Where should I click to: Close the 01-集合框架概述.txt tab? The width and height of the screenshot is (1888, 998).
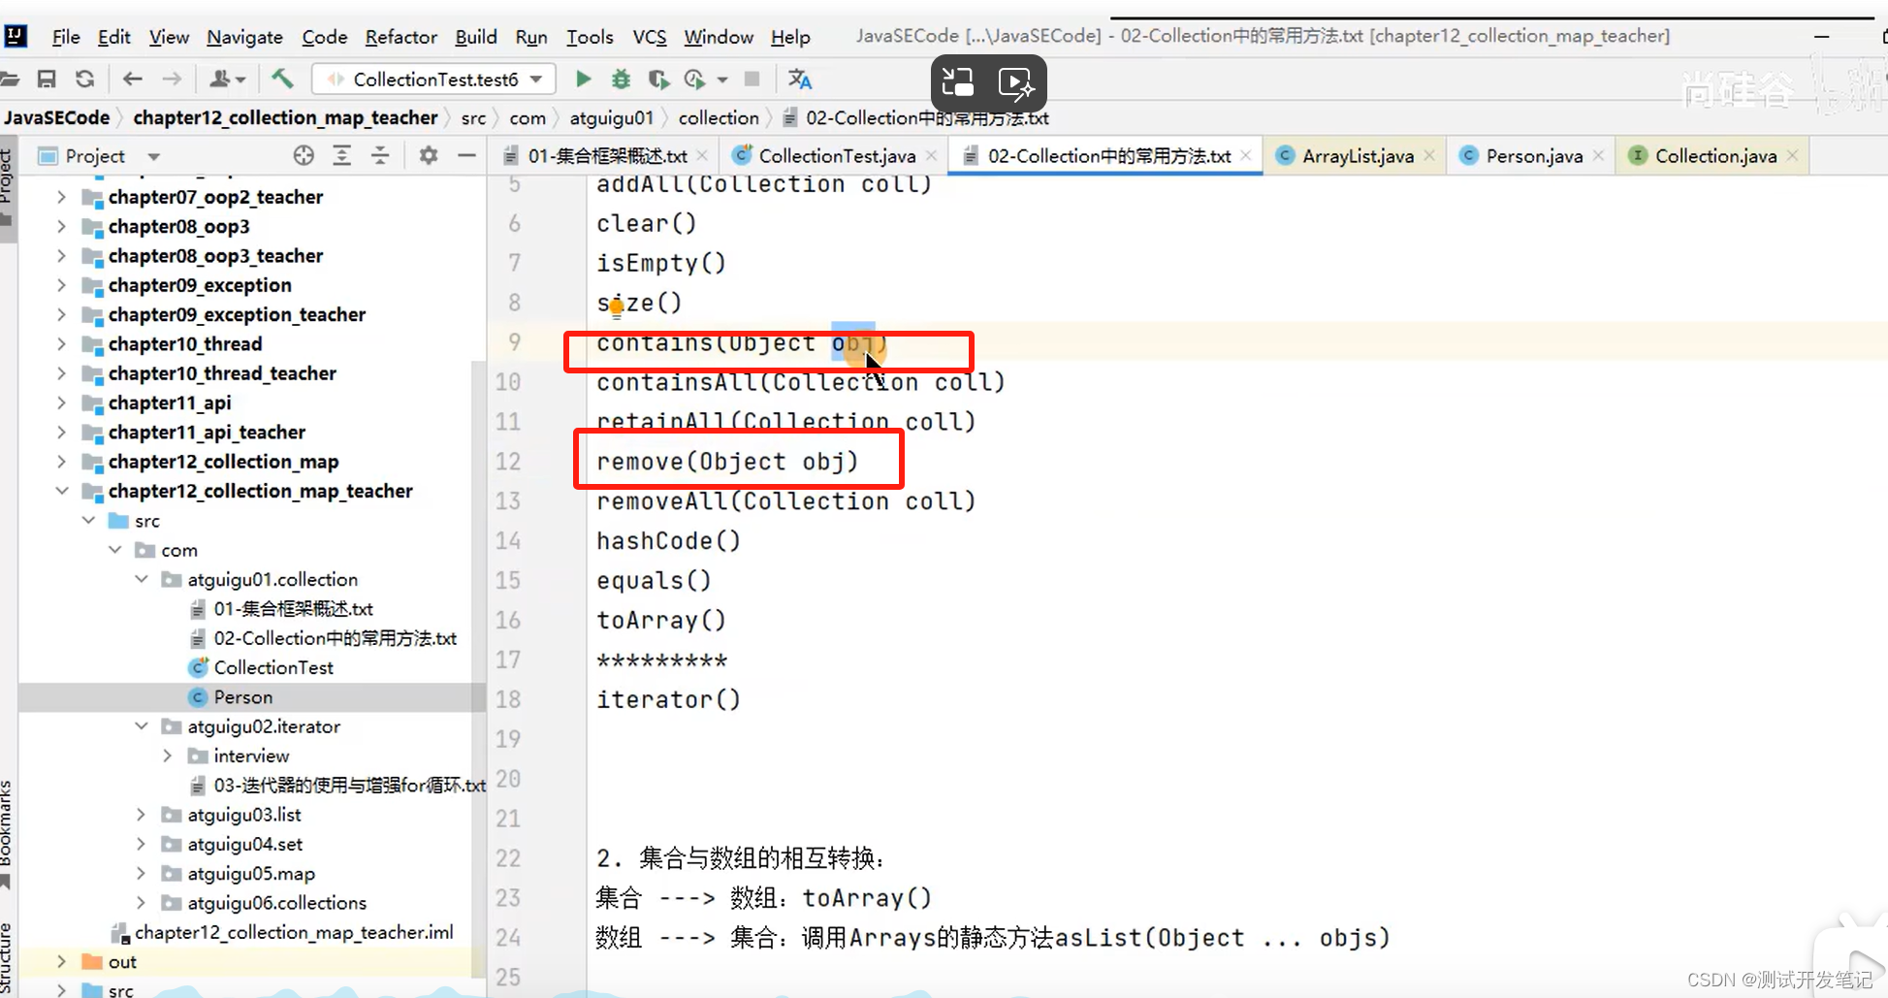point(702,155)
